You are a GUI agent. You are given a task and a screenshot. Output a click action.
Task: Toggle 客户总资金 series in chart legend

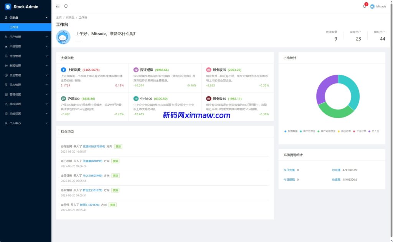[308, 131]
